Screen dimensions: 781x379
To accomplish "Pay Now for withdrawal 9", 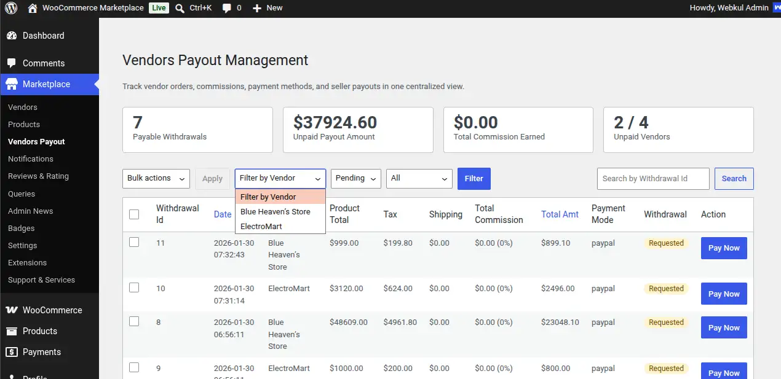I will pos(724,371).
